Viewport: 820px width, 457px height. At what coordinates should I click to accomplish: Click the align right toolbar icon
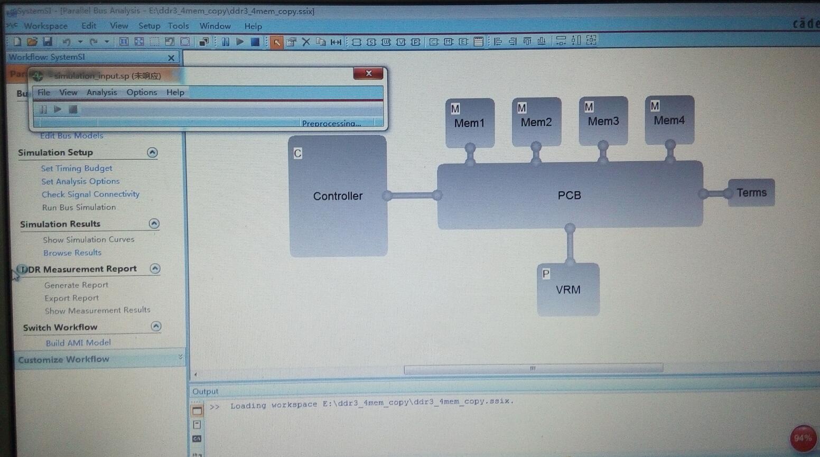tap(512, 41)
